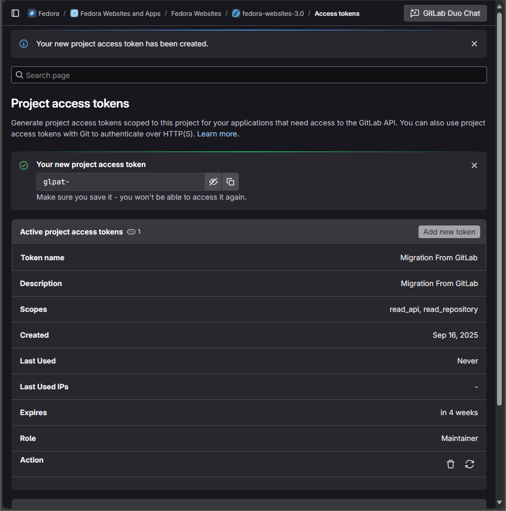Select the fedora-websites-3.0 breadcrumb link

[x=272, y=13]
